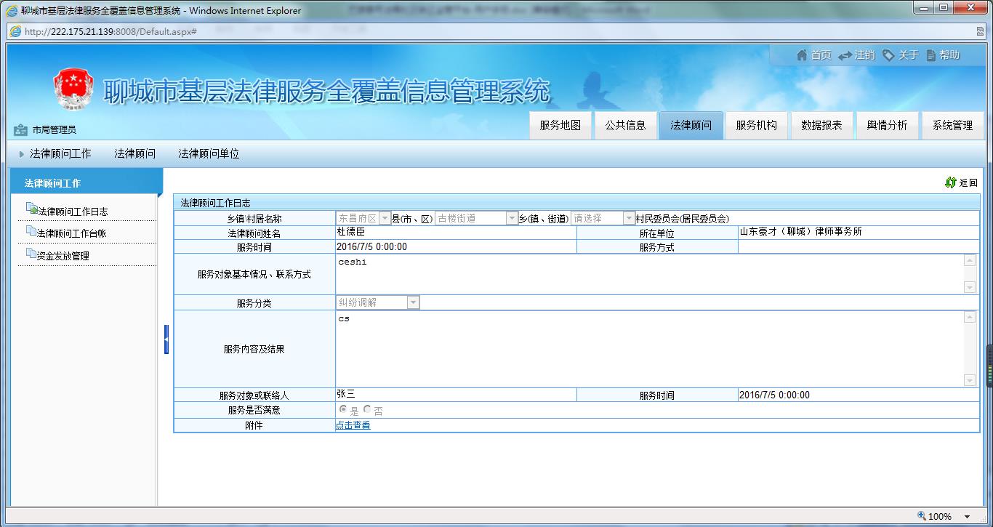This screenshot has width=993, height=527.
Task: Select the 否 satisfaction radio button
Action: coord(367,410)
